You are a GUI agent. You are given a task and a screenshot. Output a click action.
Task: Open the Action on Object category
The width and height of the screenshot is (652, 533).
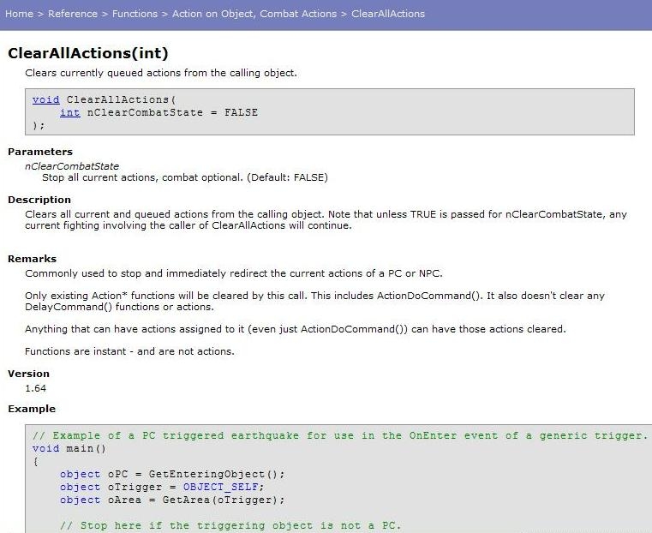click(x=214, y=14)
